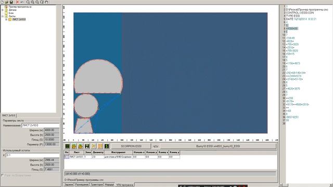Image resolution: width=333 pixels, height=187 pixels.
Task: Click the zoom out magnifier icon
Action: tap(37, 2)
